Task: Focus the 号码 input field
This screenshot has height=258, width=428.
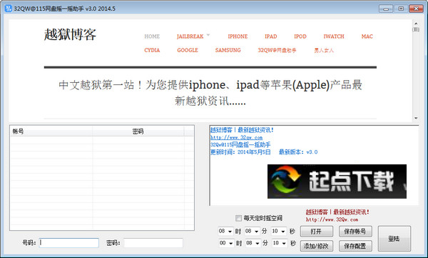Action: (x=69, y=243)
